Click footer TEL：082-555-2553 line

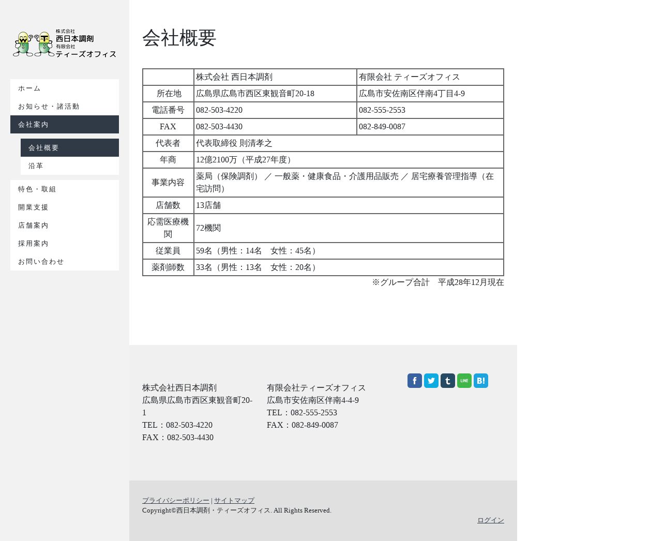coord(302,413)
